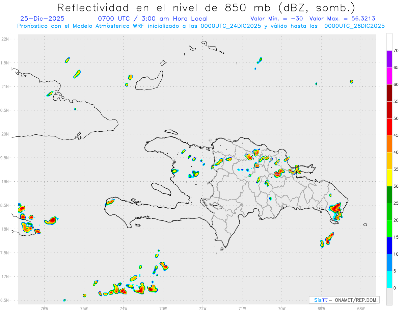Click the '70' color bar value
The width and height of the screenshot is (405, 313).
(x=396, y=51)
